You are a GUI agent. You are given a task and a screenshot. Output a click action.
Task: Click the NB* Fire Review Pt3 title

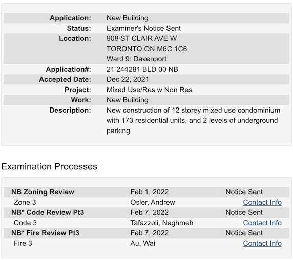point(45,233)
